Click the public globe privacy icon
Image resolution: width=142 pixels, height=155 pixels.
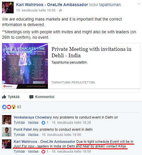tap(60, 10)
